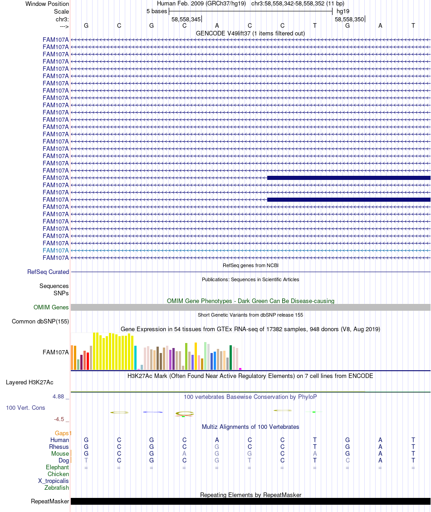
Task: Click the Sequences track label
Action: pos(54,286)
